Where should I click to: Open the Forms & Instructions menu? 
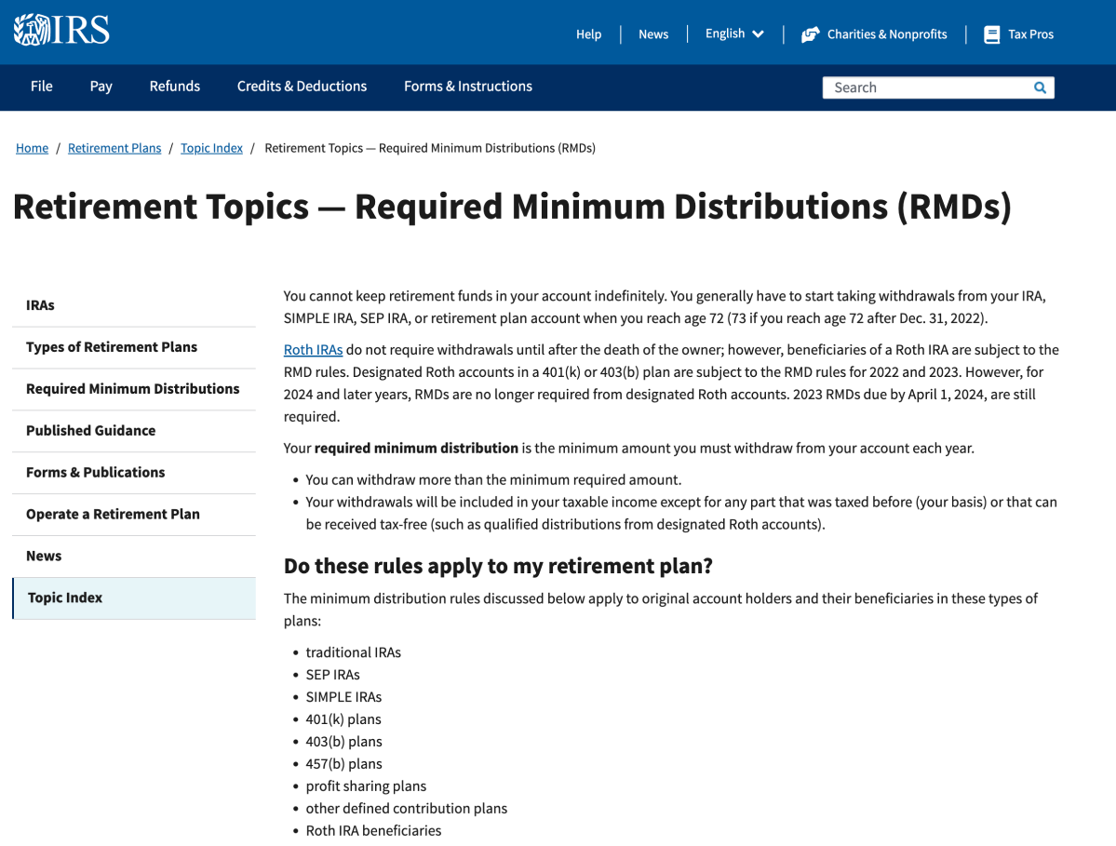(467, 87)
